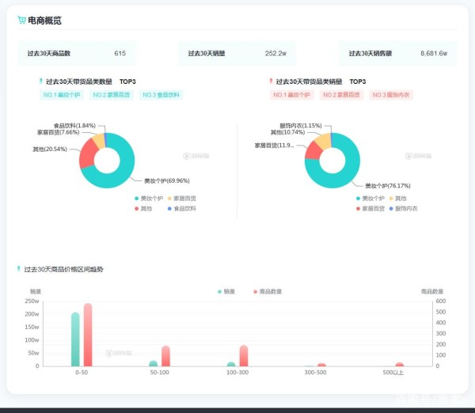
Task: Toggle 服饰内衣 legend in the category sales pie
Action: 402,208
